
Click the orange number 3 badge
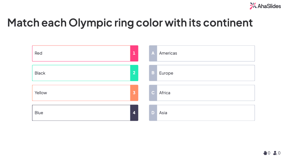(x=134, y=93)
